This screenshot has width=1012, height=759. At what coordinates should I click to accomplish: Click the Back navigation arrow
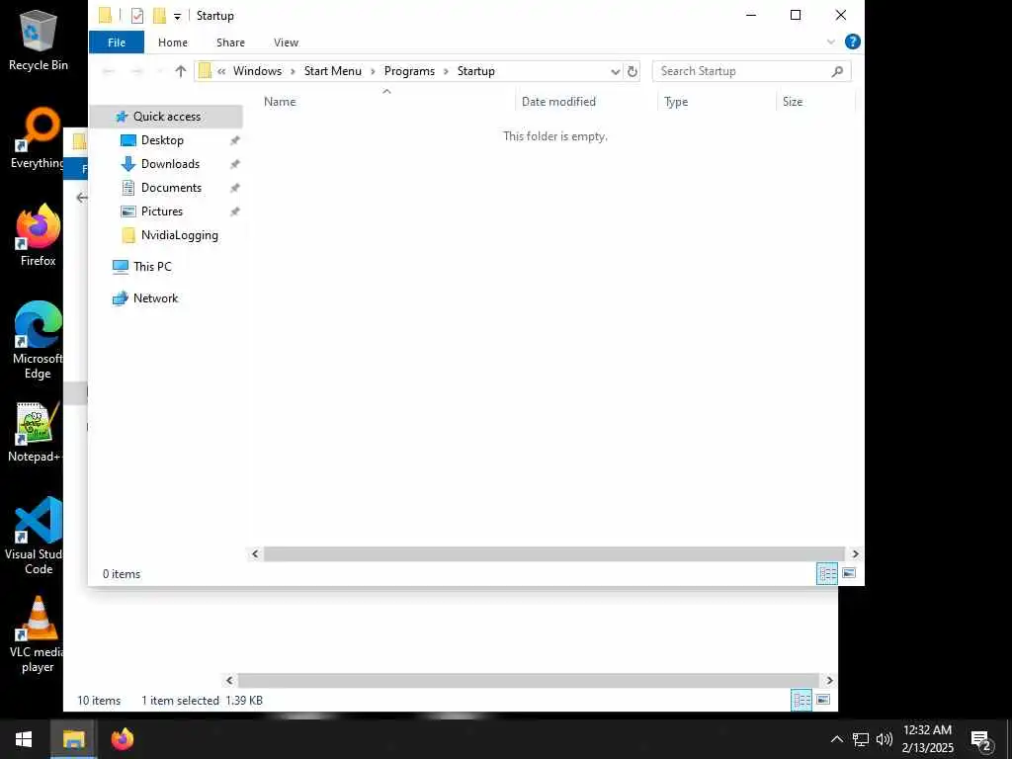point(109,71)
